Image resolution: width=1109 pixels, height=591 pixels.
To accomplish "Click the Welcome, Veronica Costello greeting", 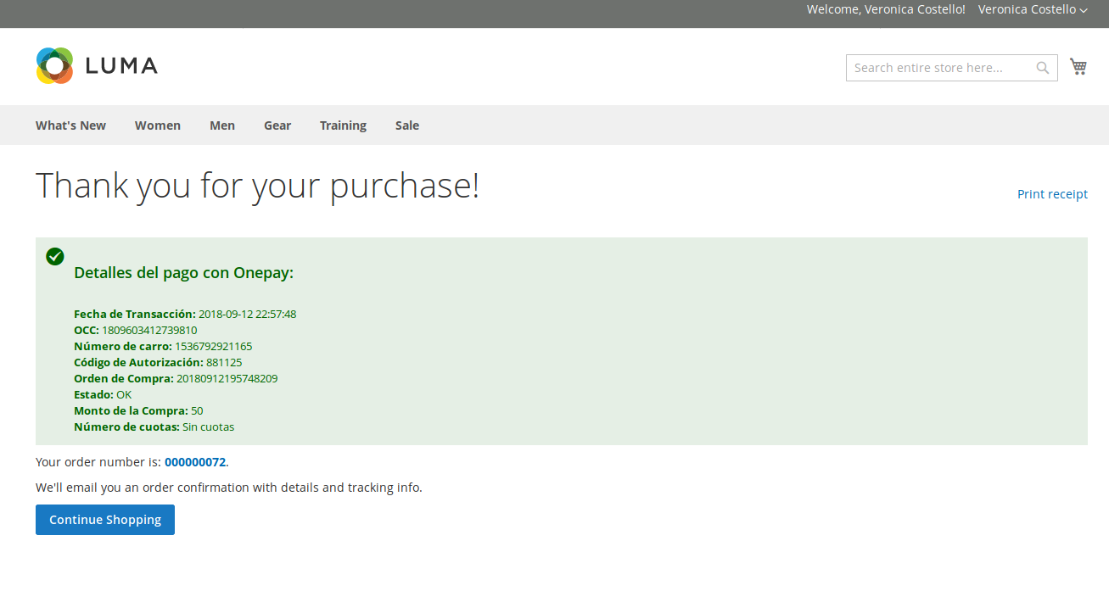I will [886, 9].
